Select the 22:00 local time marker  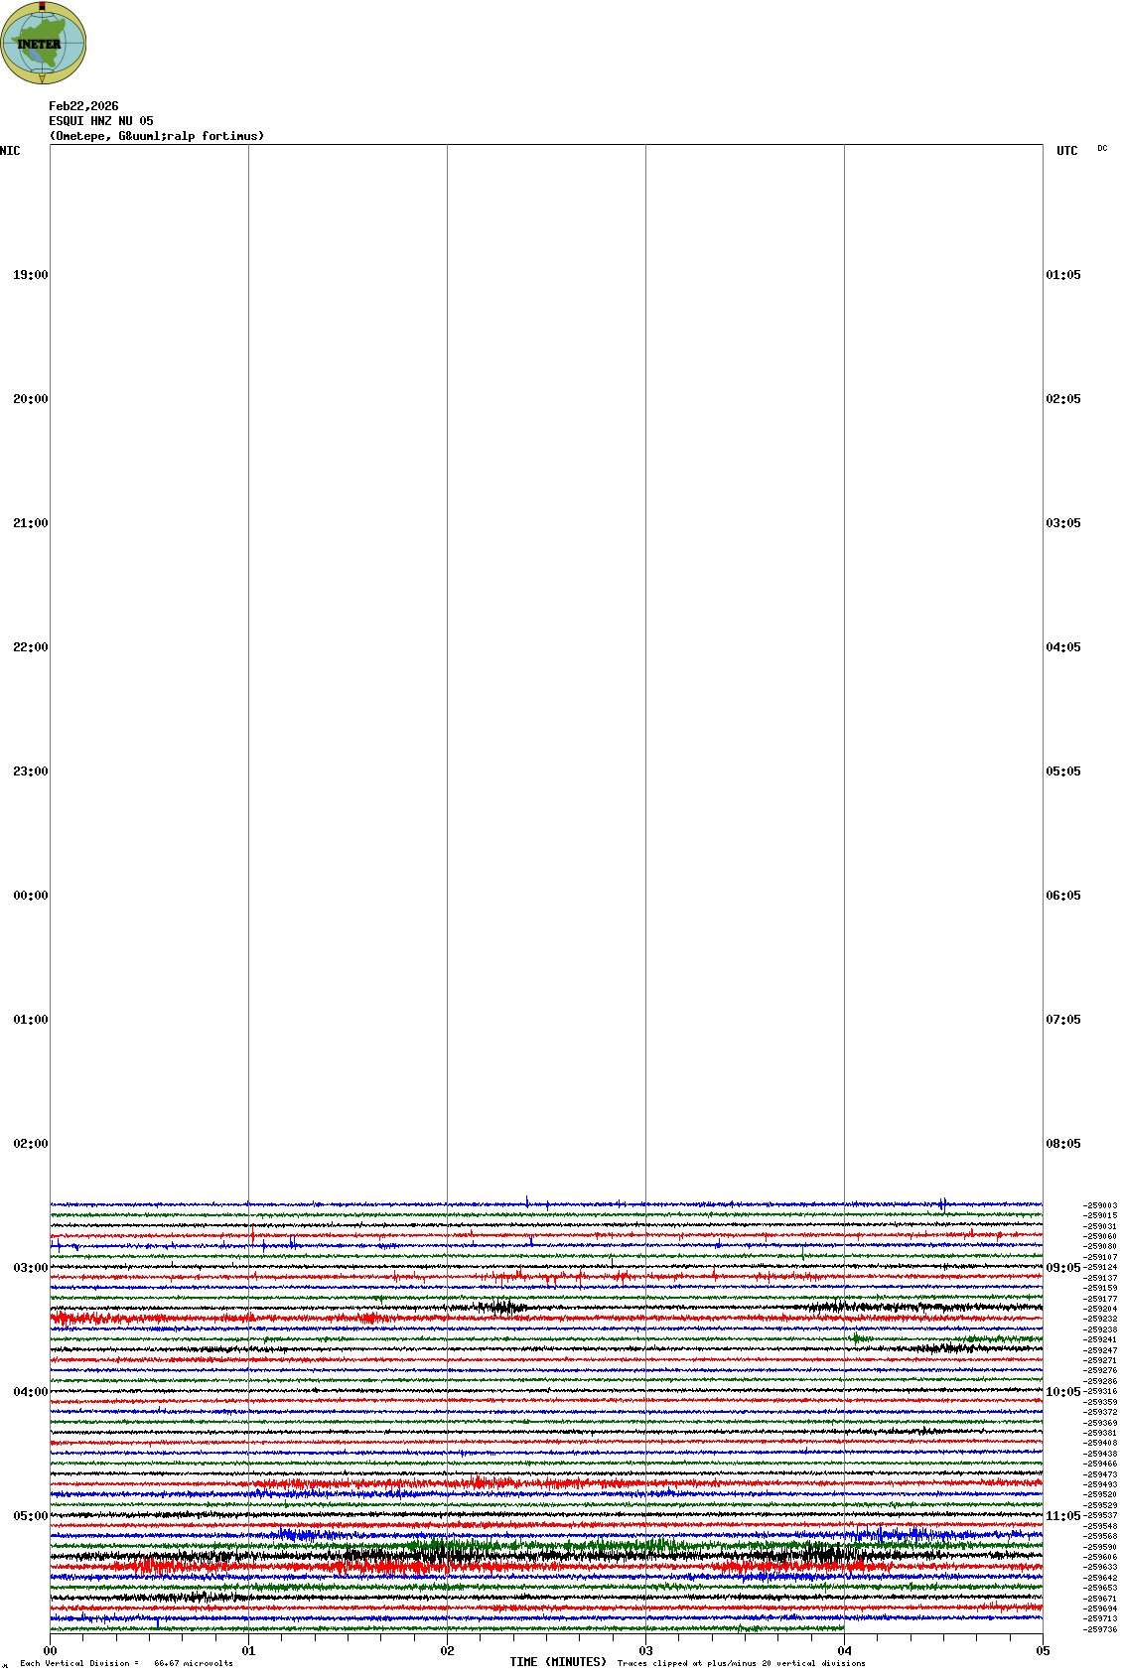[x=30, y=647]
